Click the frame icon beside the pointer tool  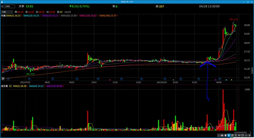pos(232,135)
